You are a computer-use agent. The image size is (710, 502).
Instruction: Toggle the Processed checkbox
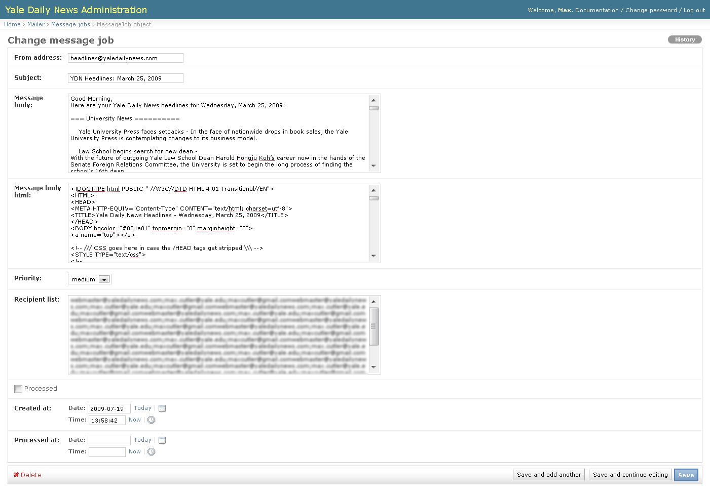[x=18, y=389]
